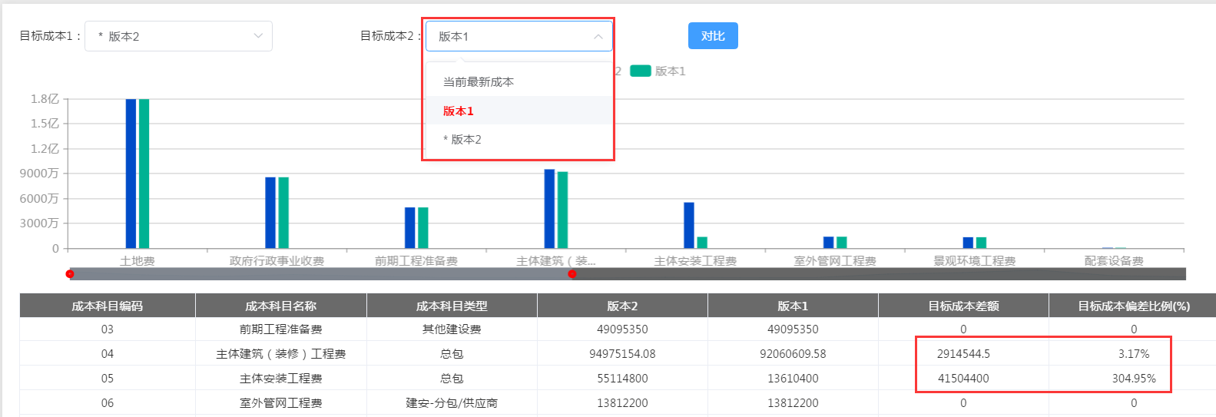This screenshot has height=417, width=1216.
Task: Click 主体安装工程费 table cell
Action: [x=281, y=378]
